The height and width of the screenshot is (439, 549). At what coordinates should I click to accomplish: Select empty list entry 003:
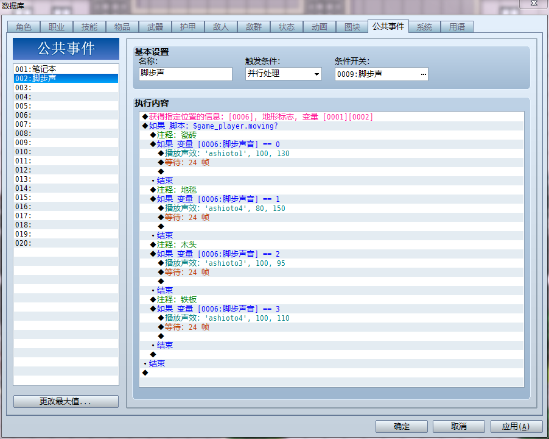66,87
